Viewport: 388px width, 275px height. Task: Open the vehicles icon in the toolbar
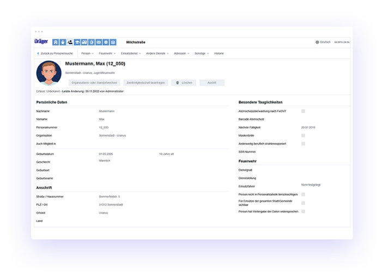click(x=84, y=42)
